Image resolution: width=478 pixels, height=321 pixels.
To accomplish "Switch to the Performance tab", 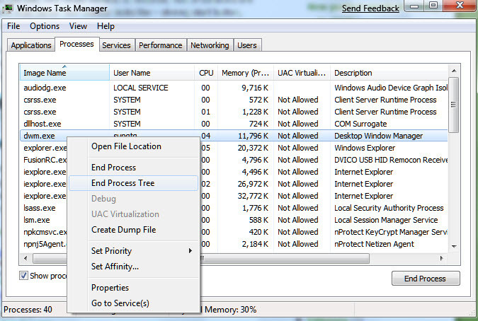I will (x=160, y=45).
